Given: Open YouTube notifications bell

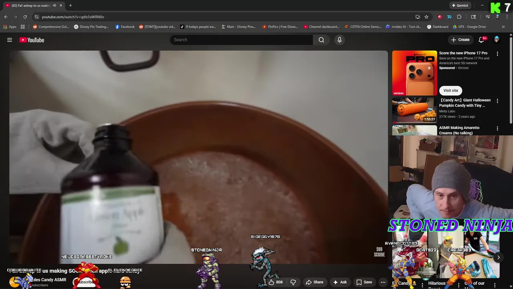Looking at the screenshot, I should coord(482,40).
